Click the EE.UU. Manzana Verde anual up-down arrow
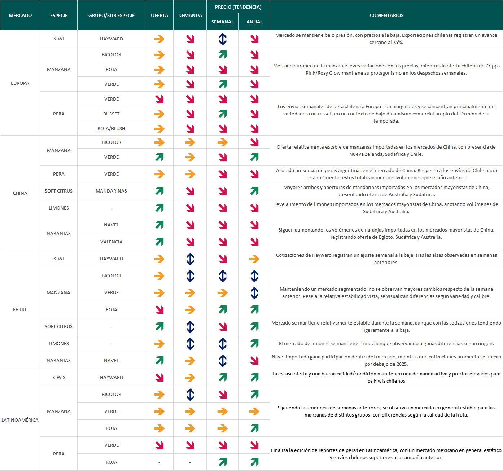The height and width of the screenshot is (471, 503). coord(254,293)
